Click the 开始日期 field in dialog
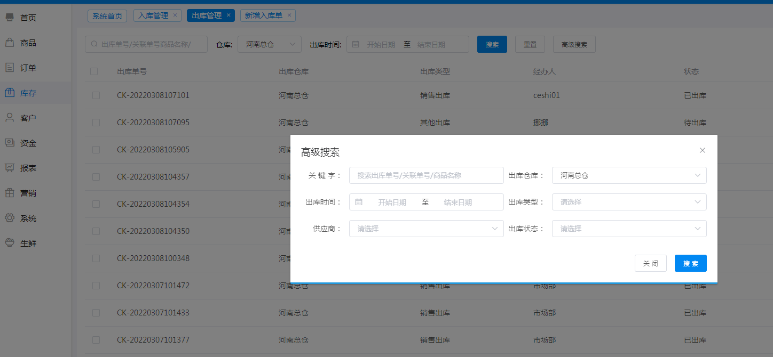The width and height of the screenshot is (773, 357). (392, 202)
